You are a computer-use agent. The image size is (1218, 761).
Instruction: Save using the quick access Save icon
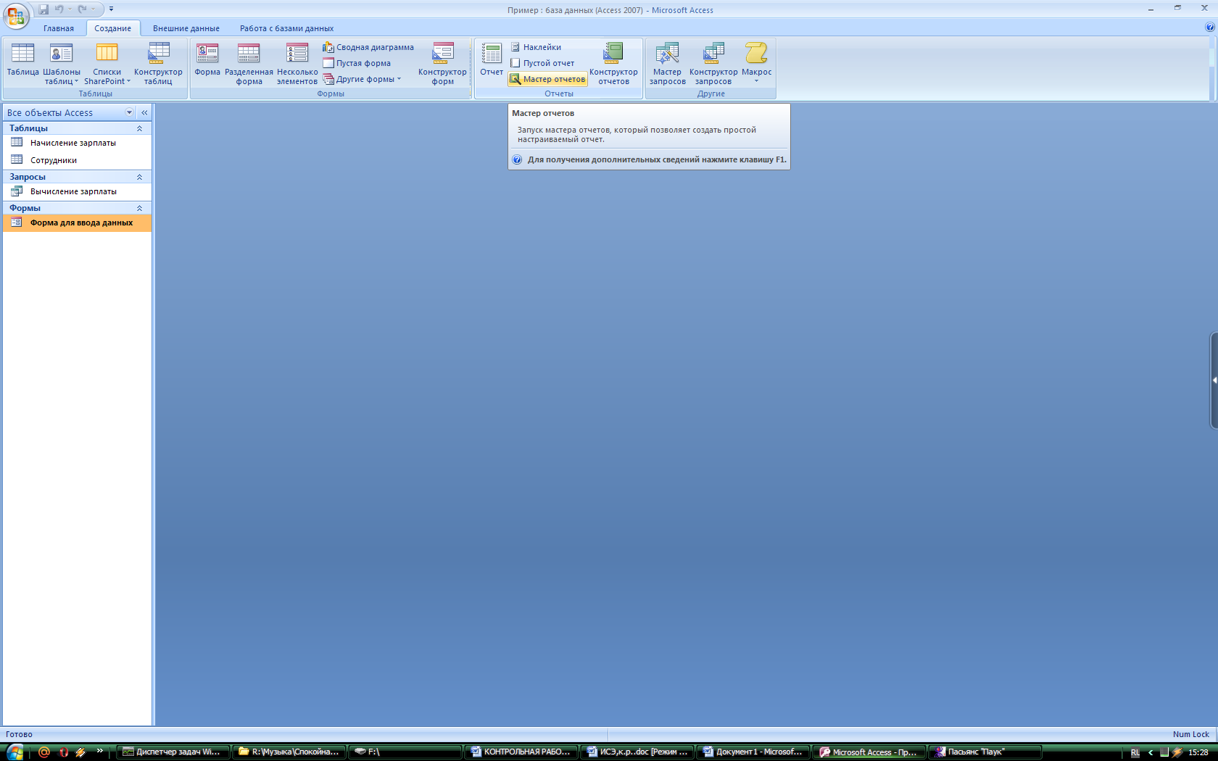click(x=43, y=9)
